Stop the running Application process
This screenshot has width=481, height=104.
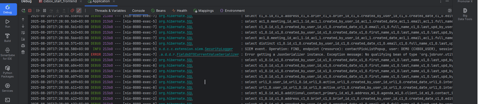[x=30, y=11]
